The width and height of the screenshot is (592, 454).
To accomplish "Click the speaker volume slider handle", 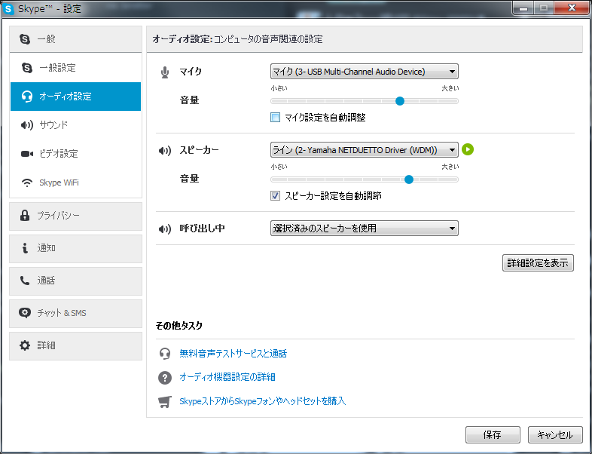I will (409, 179).
